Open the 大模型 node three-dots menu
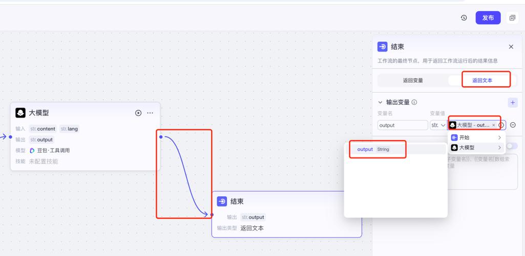525x256 pixels. pyautogui.click(x=150, y=113)
